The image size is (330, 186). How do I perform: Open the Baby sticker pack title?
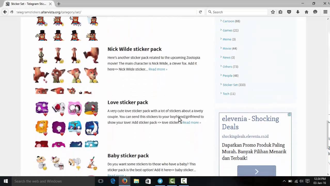tap(128, 156)
